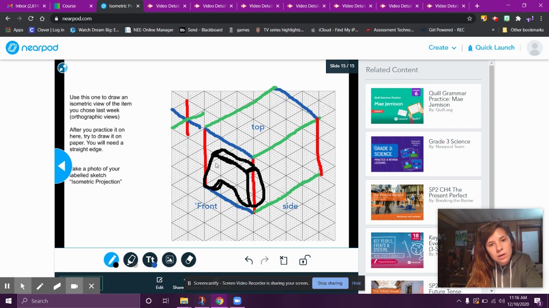
Task: Open the user profile avatar menu
Action: (x=534, y=48)
